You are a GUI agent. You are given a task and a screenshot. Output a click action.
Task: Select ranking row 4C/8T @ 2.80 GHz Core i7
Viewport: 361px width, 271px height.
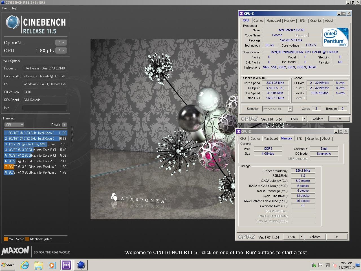point(36,156)
